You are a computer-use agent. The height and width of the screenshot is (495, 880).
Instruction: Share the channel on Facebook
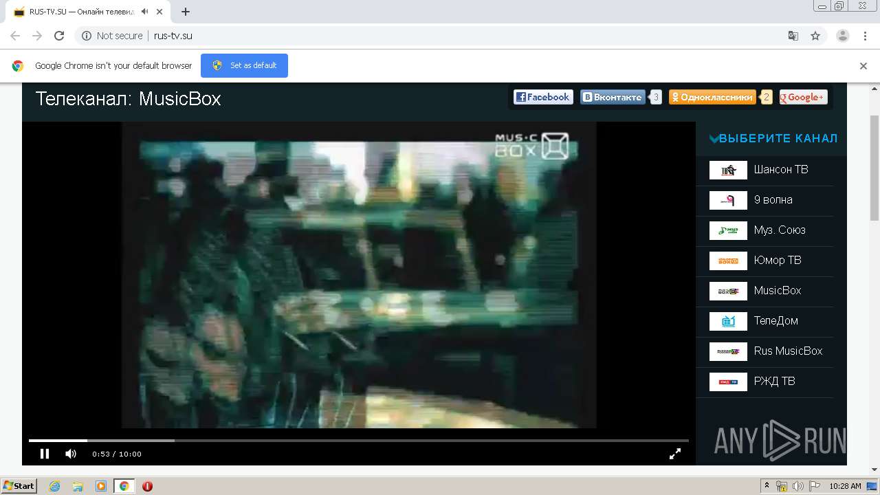coord(543,98)
